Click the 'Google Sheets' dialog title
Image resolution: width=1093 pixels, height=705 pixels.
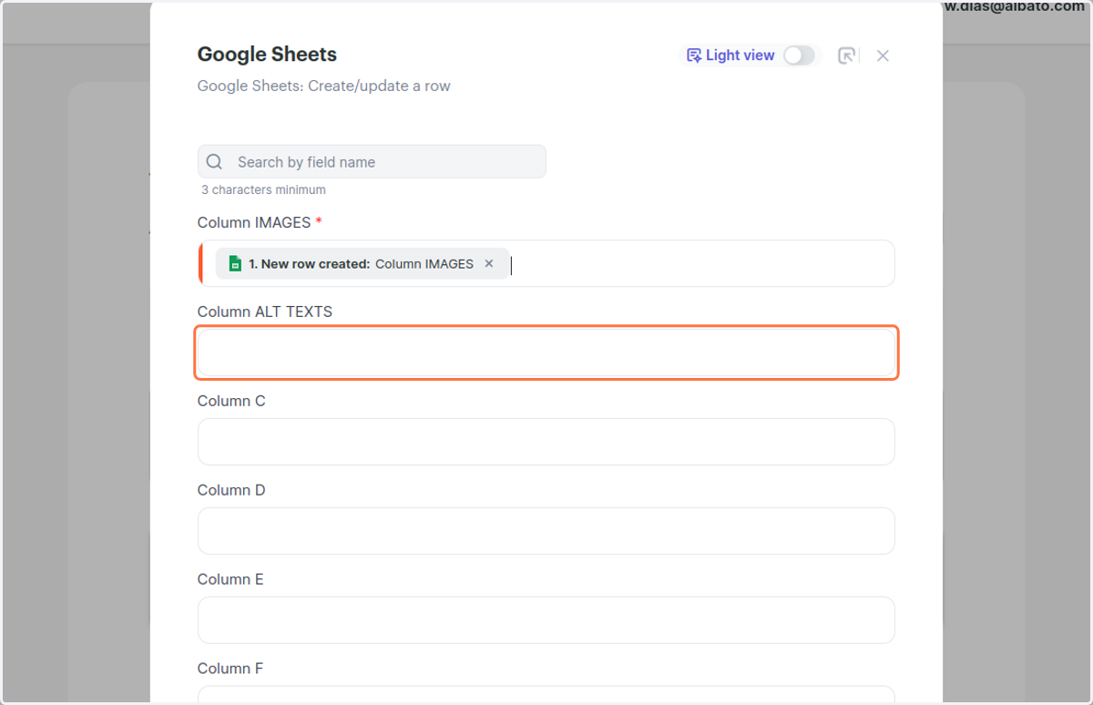267,55
